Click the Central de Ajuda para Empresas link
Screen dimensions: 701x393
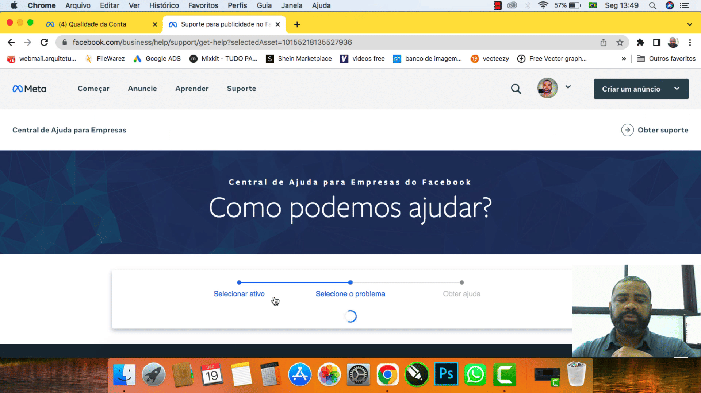[69, 130]
